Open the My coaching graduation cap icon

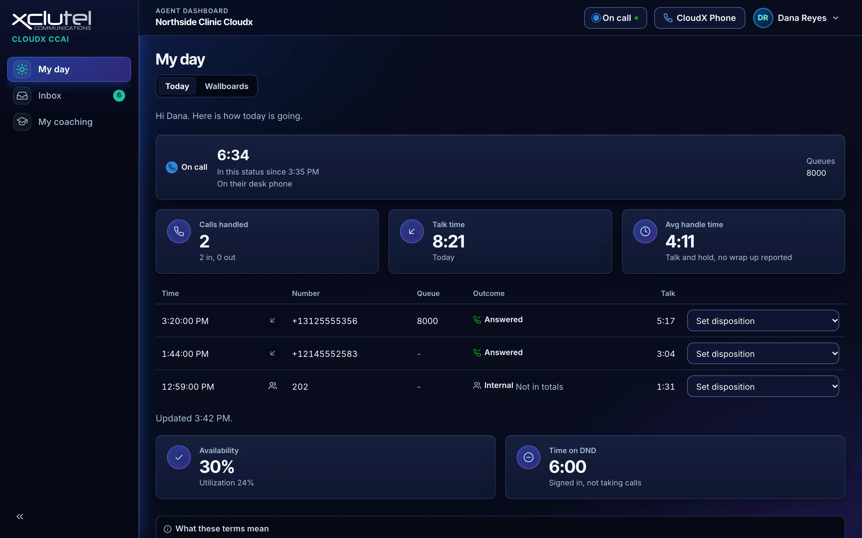(22, 122)
